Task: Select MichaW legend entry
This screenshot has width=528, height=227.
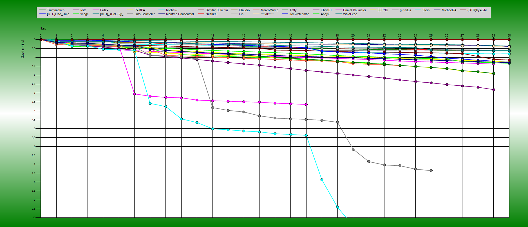Action: [168, 10]
